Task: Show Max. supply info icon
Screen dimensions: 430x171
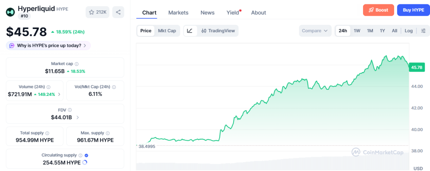Action: [107, 133]
